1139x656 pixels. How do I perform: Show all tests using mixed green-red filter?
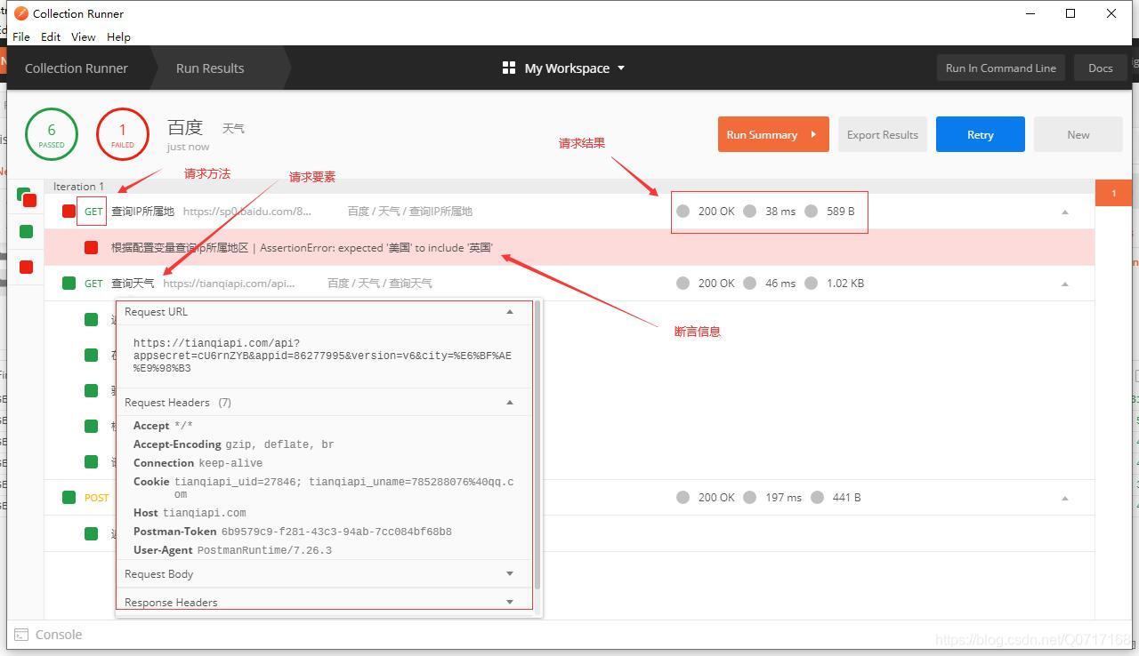tap(26, 197)
